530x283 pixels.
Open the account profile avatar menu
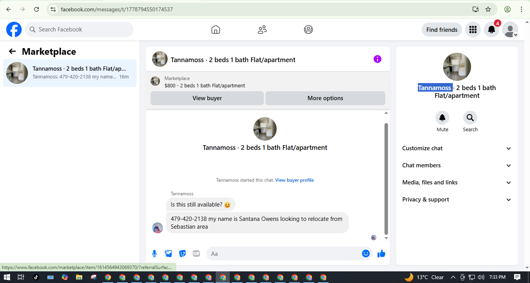[x=510, y=30]
